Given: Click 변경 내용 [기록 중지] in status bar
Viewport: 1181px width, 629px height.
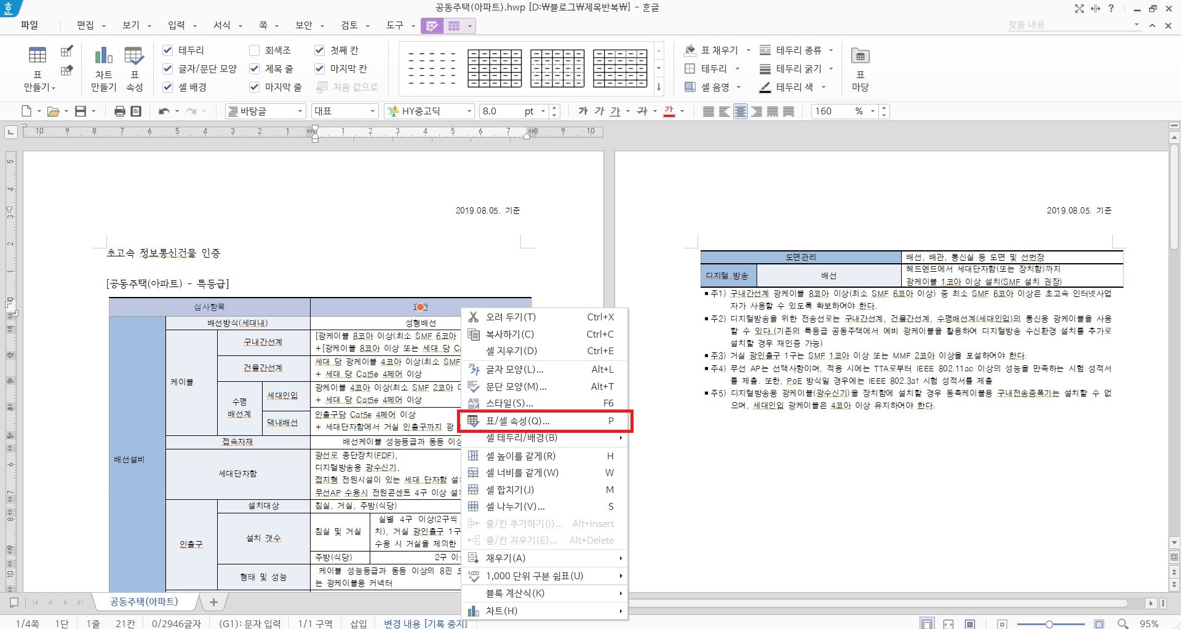Looking at the screenshot, I should (425, 623).
